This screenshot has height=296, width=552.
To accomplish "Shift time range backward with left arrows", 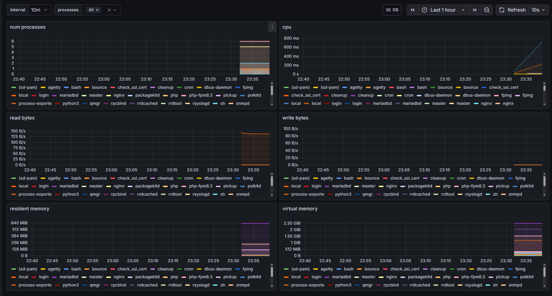I will 413,10.
